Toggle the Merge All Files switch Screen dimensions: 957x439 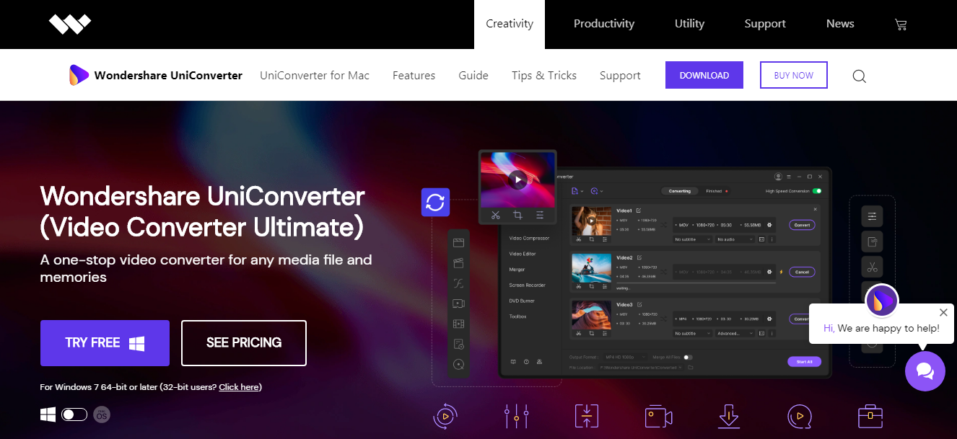coord(688,358)
